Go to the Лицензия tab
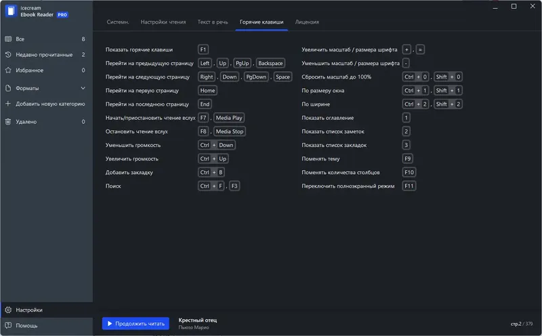Image resolution: width=542 pixels, height=336 pixels. [307, 22]
